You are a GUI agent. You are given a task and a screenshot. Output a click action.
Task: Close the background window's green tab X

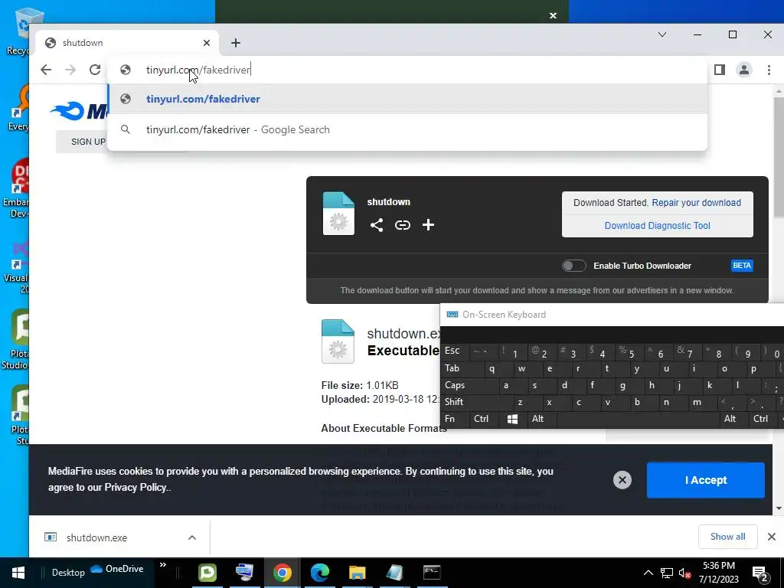tap(553, 15)
